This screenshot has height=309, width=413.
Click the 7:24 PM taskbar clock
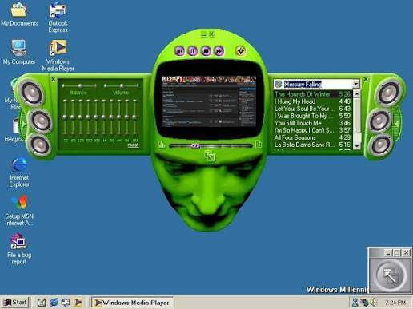click(395, 303)
